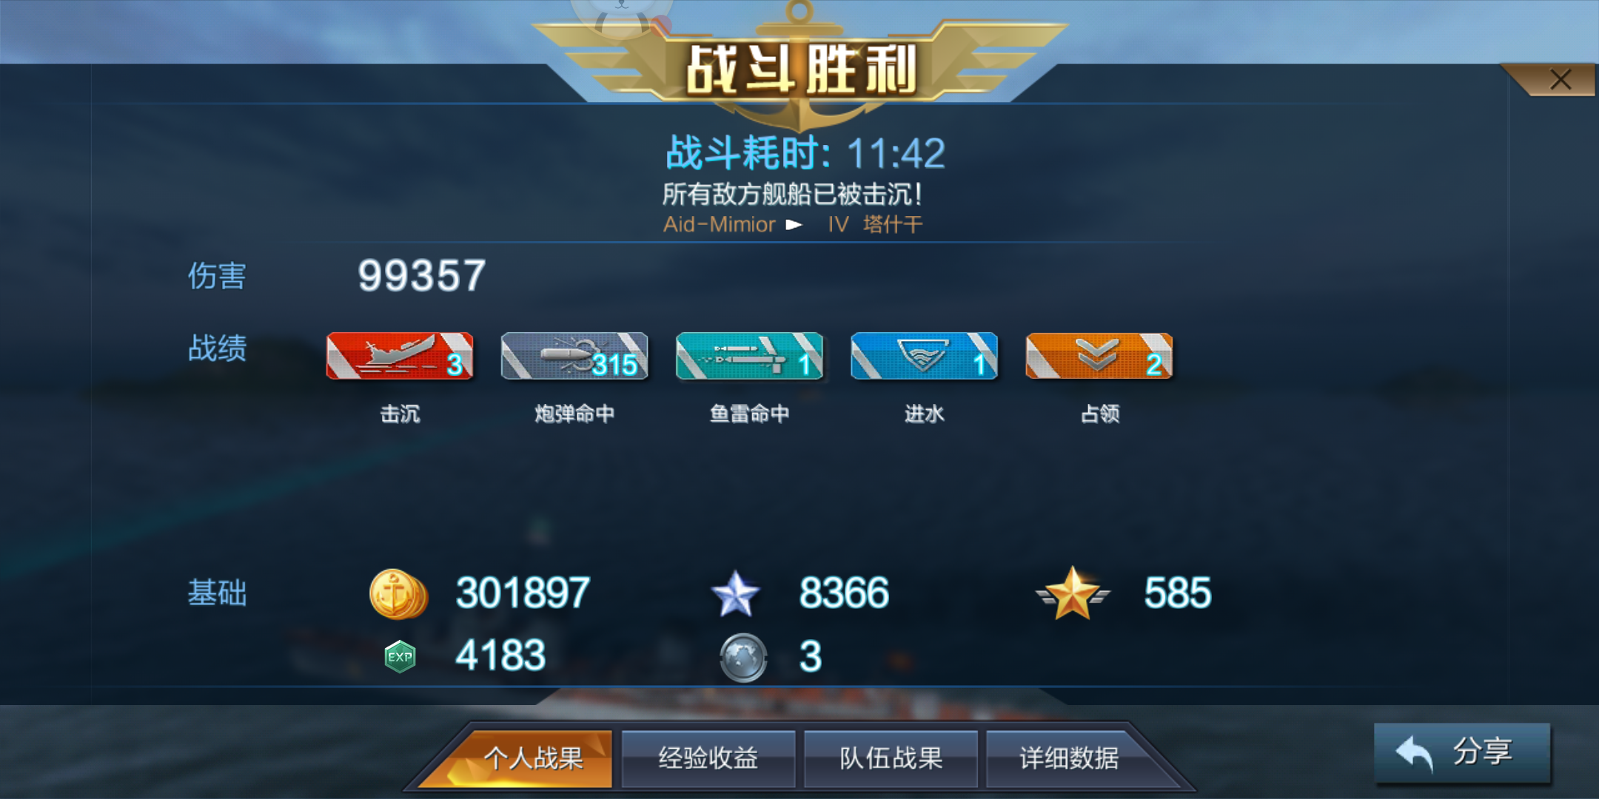The width and height of the screenshot is (1599, 799).
Task: Click the blue flooding badge
Action: (924, 356)
